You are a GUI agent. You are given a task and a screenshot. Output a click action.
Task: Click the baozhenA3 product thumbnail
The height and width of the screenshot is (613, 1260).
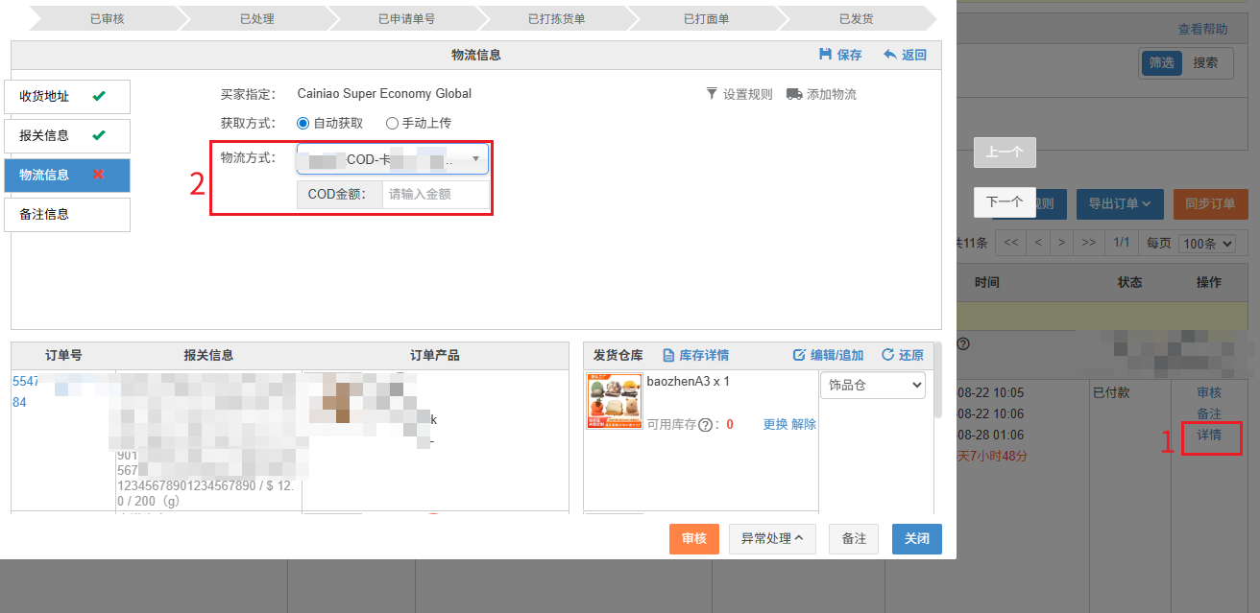coord(614,401)
